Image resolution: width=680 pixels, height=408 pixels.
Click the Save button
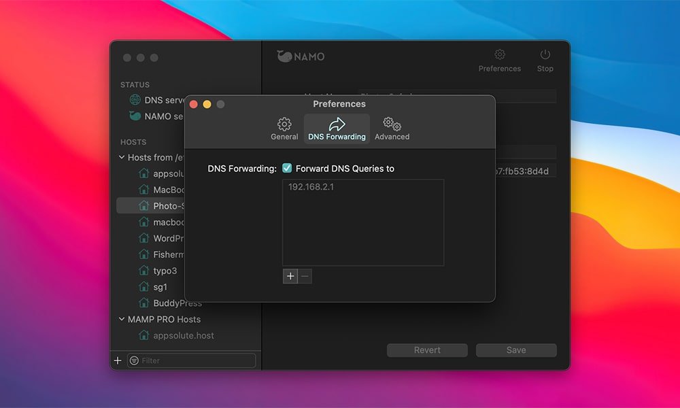tap(516, 350)
